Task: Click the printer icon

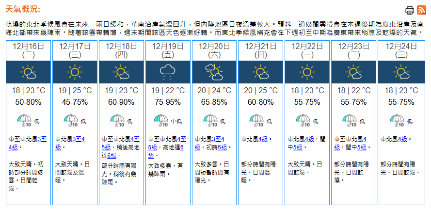Action: (x=410, y=10)
